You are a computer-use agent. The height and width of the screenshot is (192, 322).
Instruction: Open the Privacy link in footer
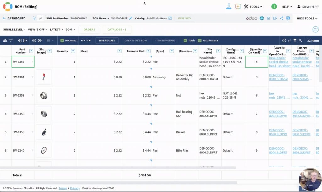click(75, 188)
